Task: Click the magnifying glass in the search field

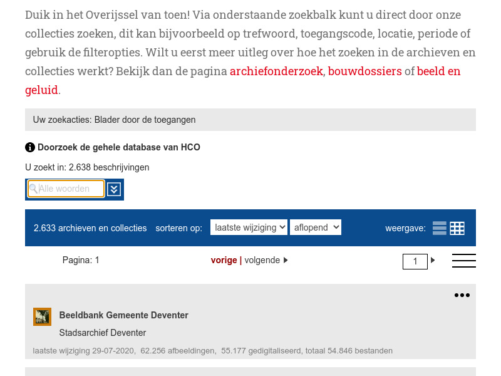Action: click(34, 189)
